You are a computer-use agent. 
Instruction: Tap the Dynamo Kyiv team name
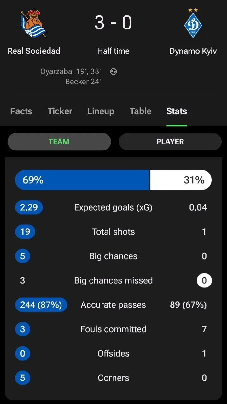(x=193, y=51)
